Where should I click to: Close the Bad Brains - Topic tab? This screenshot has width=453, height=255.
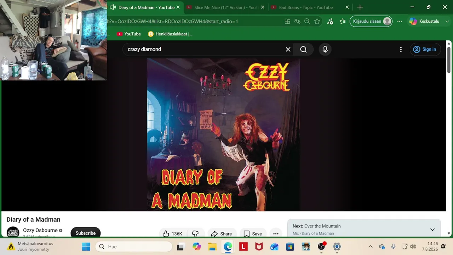(347, 7)
